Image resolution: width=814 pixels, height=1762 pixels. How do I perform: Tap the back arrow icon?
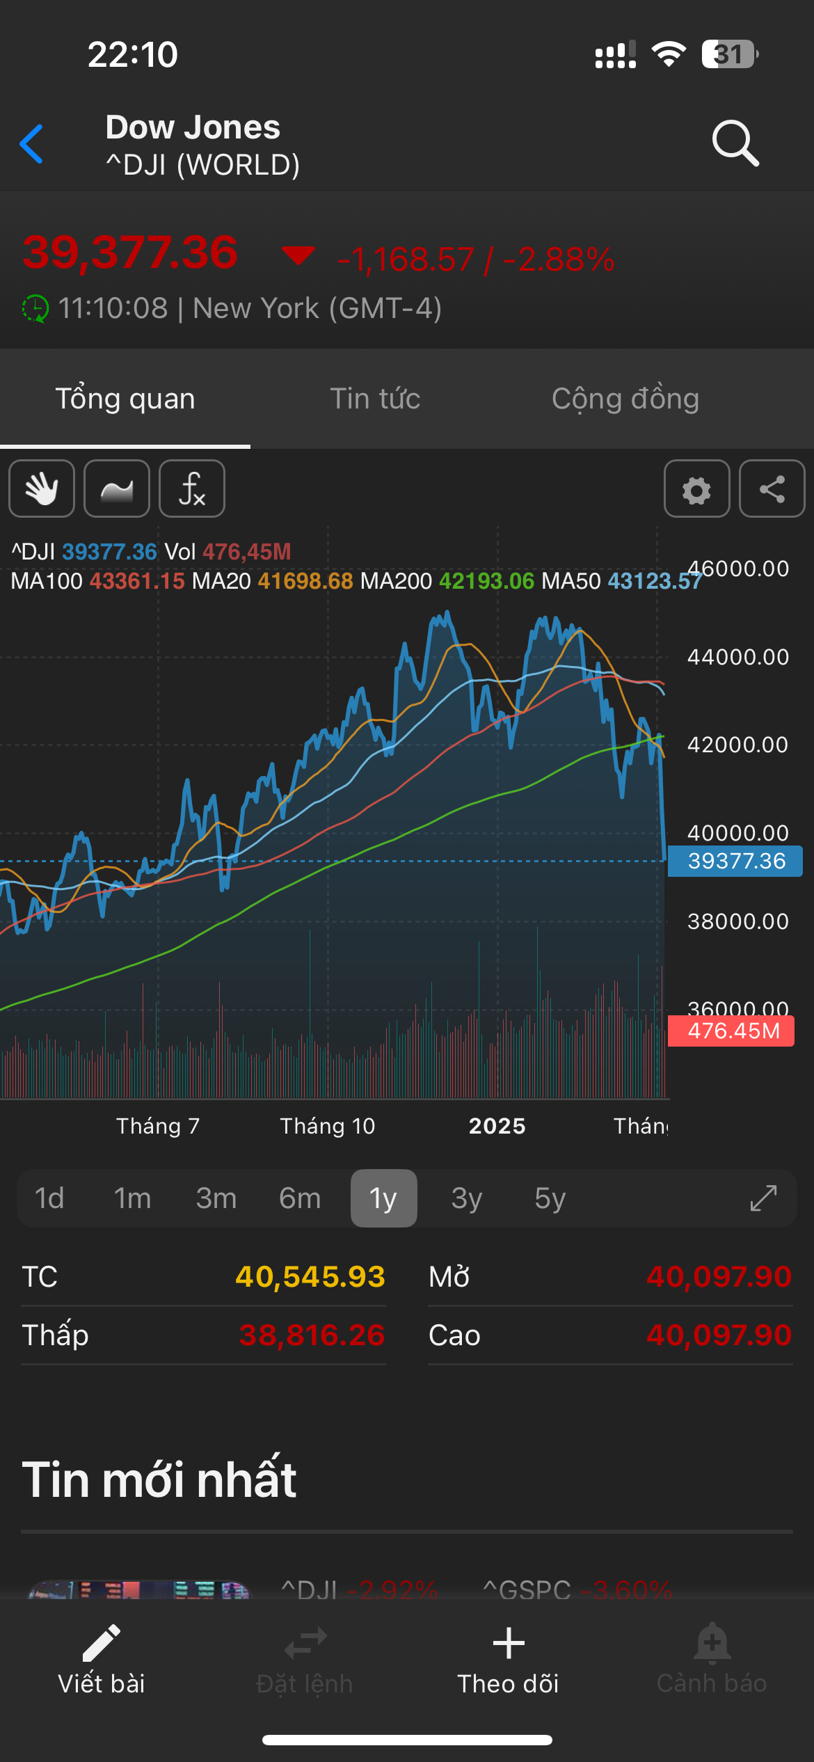pos(32,144)
